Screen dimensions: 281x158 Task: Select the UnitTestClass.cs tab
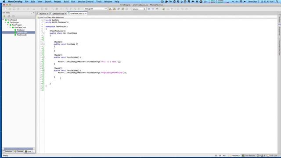77,14
